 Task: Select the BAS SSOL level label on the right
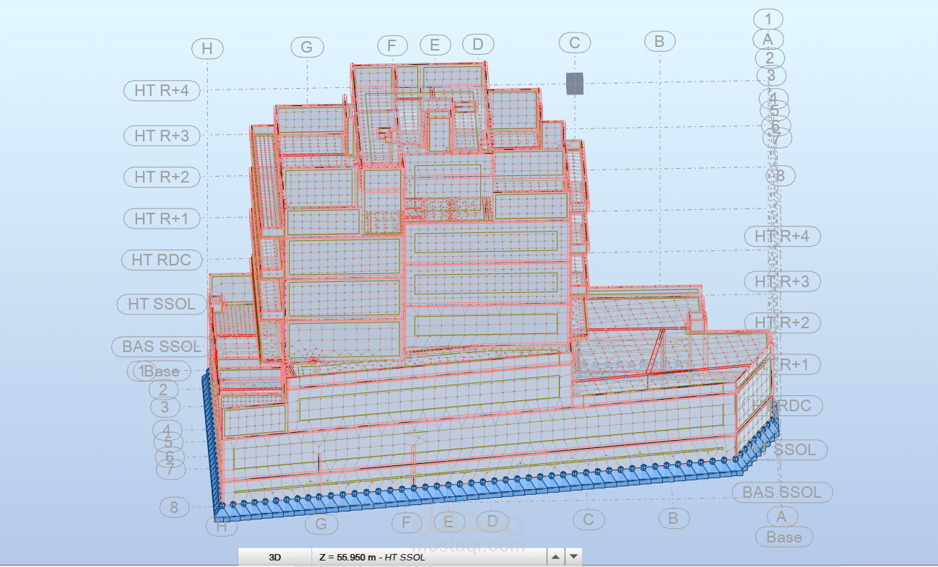coord(782,493)
